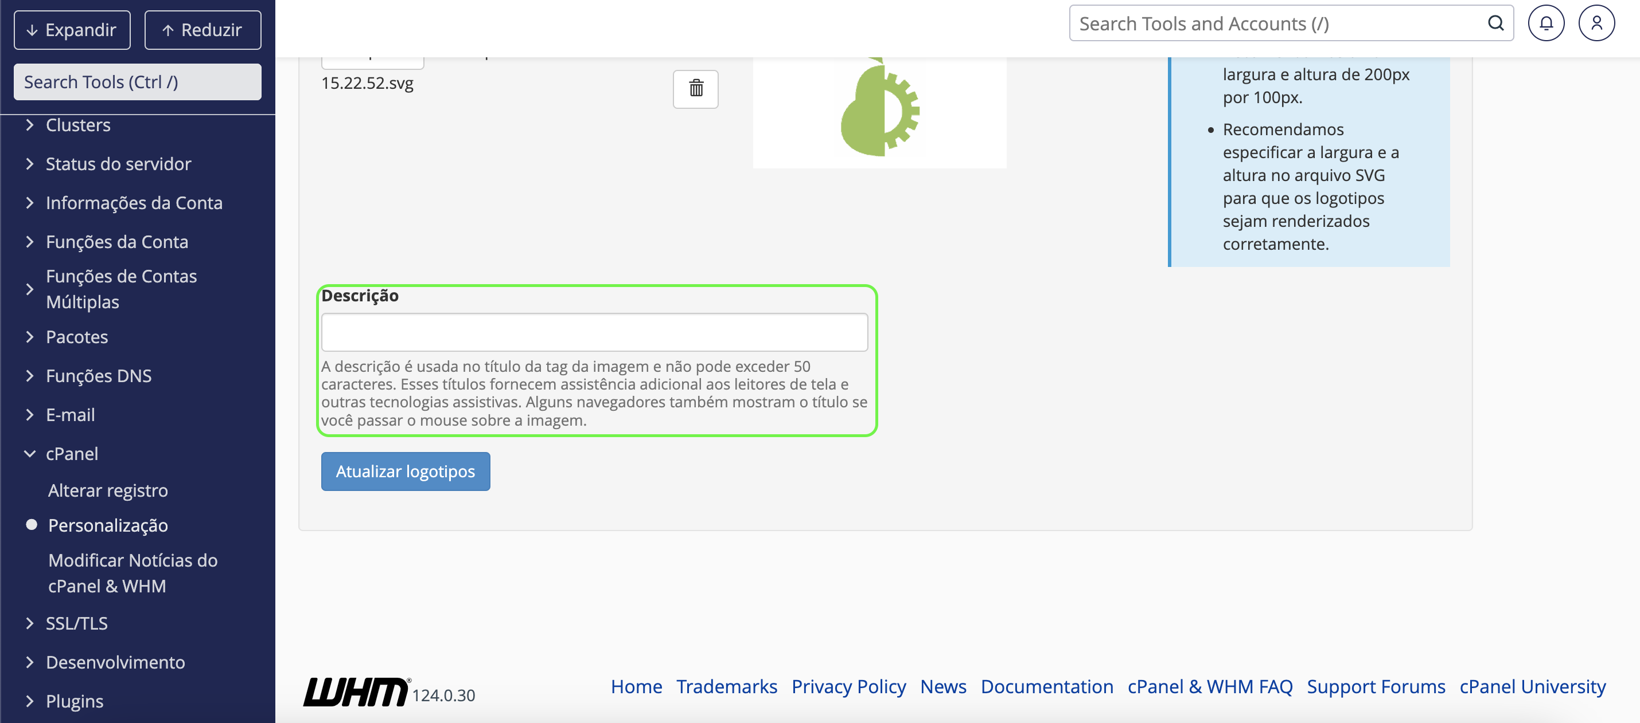Click the 15.22.52.svg file name
1640x723 pixels.
click(x=367, y=83)
